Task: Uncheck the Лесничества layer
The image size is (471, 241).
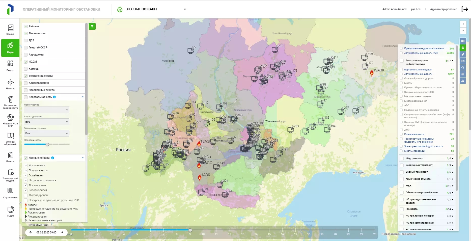Action: pos(26,34)
